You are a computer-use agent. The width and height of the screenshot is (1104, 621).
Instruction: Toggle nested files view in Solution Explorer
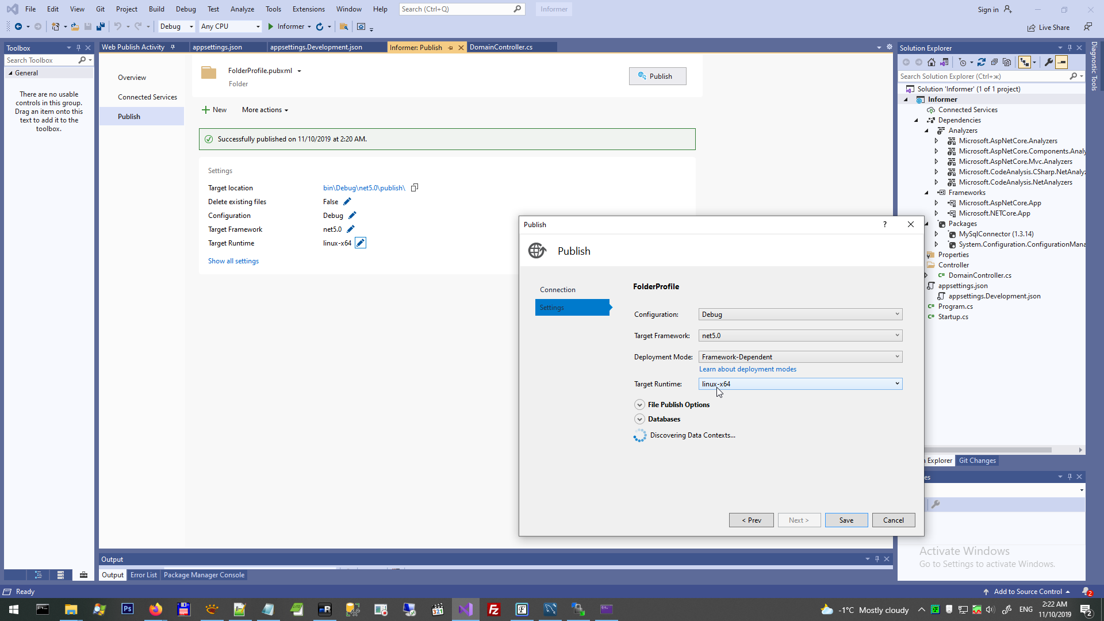coord(1025,62)
